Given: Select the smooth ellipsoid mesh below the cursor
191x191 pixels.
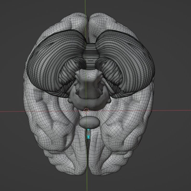Looking at the screenshot, I should 90,122.
